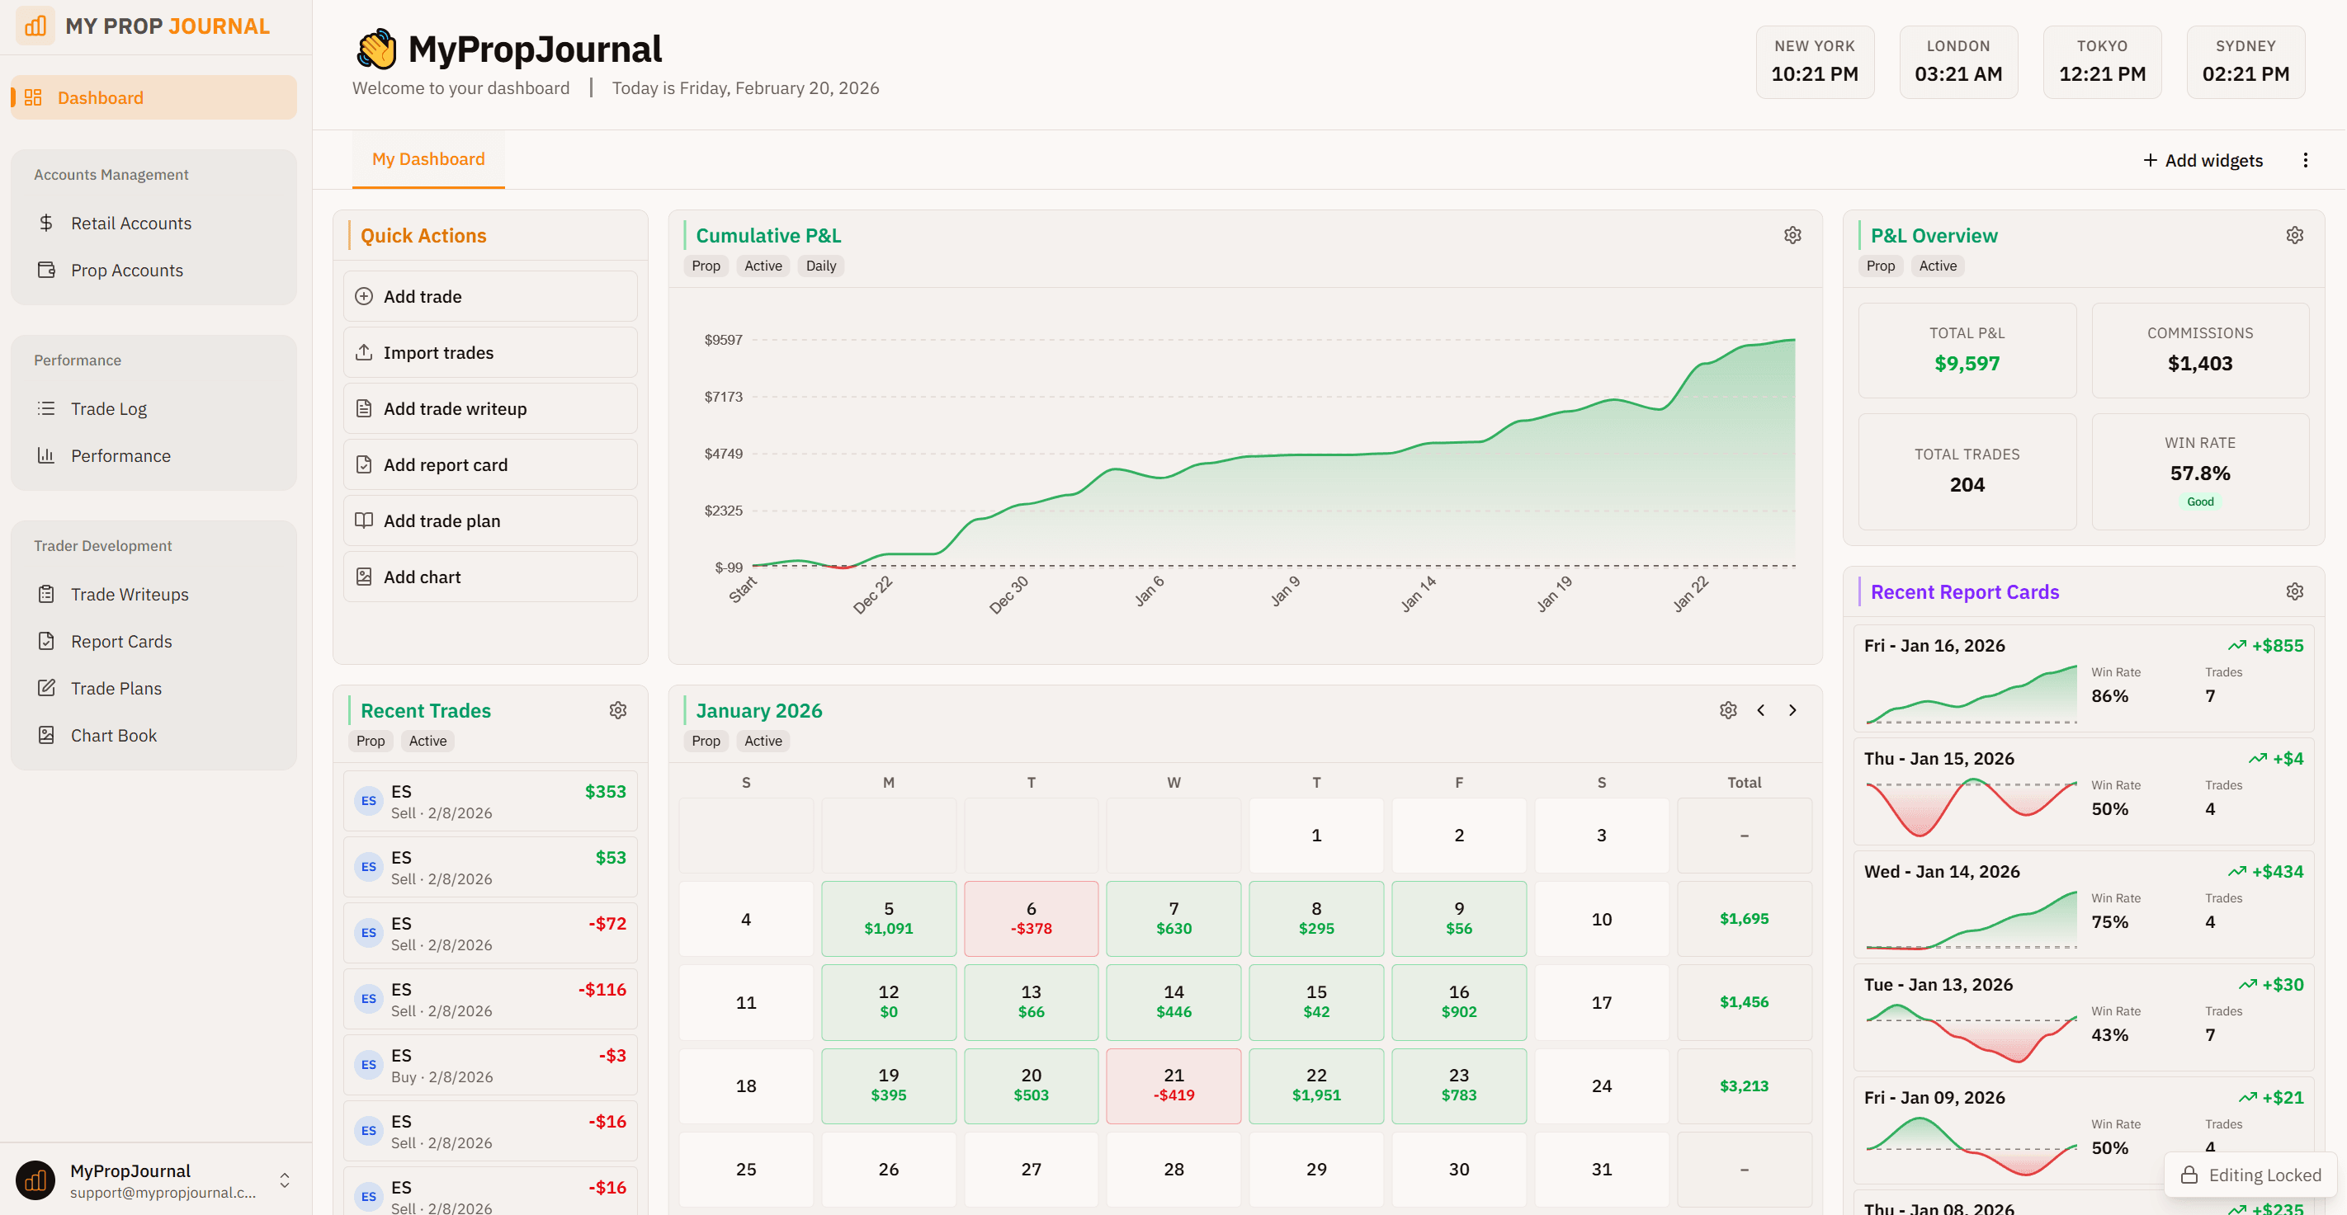Open the Tue - Jan 13, 2026 report card

[2083, 1017]
